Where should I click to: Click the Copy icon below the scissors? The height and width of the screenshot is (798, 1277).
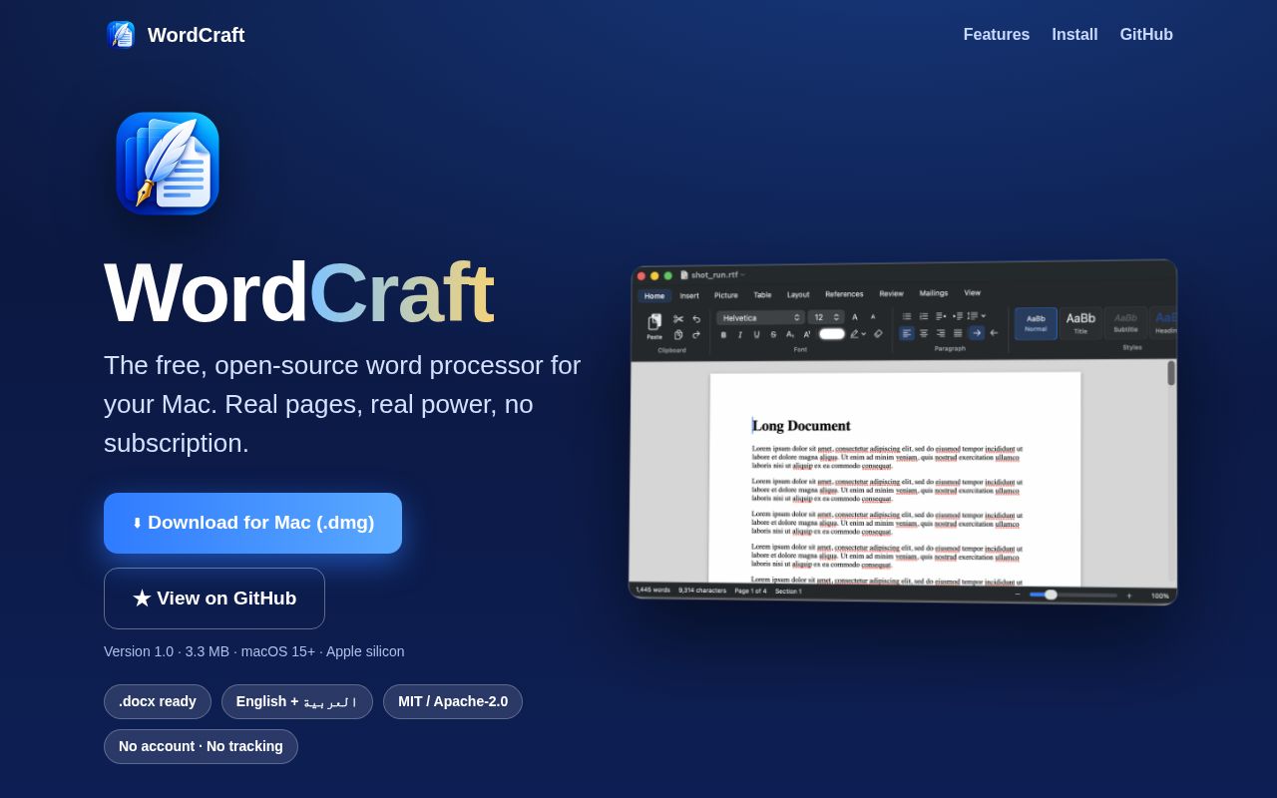pos(678,335)
